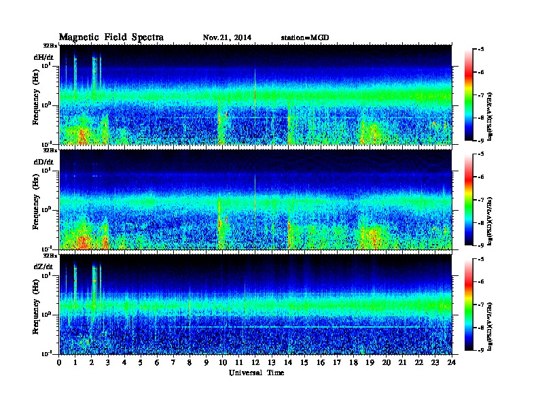Click hour 23 on the time axis
The height and width of the screenshot is (416, 538).
[x=435, y=363]
